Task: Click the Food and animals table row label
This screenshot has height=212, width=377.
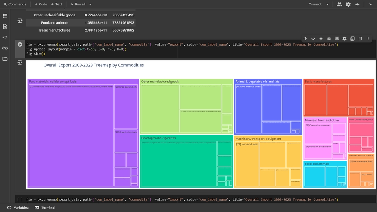Action: pyautogui.click(x=55, y=23)
